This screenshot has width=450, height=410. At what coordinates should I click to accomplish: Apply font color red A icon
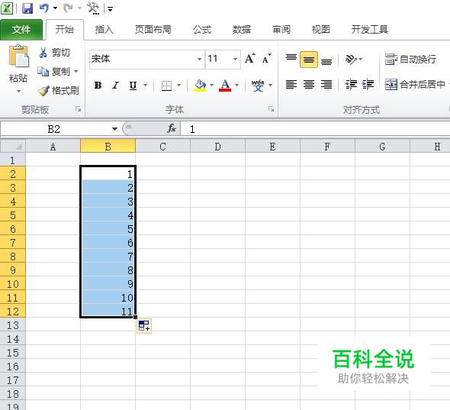pos(225,86)
